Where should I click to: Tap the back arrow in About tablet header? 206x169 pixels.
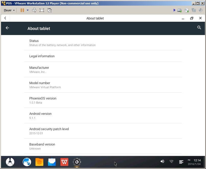(x=7, y=28)
